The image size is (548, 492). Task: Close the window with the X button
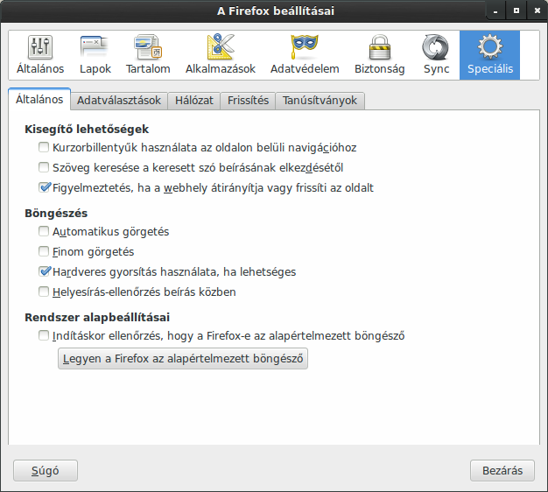(537, 11)
